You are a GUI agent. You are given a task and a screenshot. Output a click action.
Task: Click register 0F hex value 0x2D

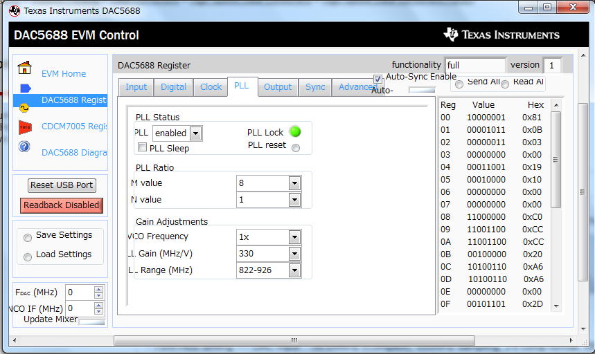pos(533,304)
